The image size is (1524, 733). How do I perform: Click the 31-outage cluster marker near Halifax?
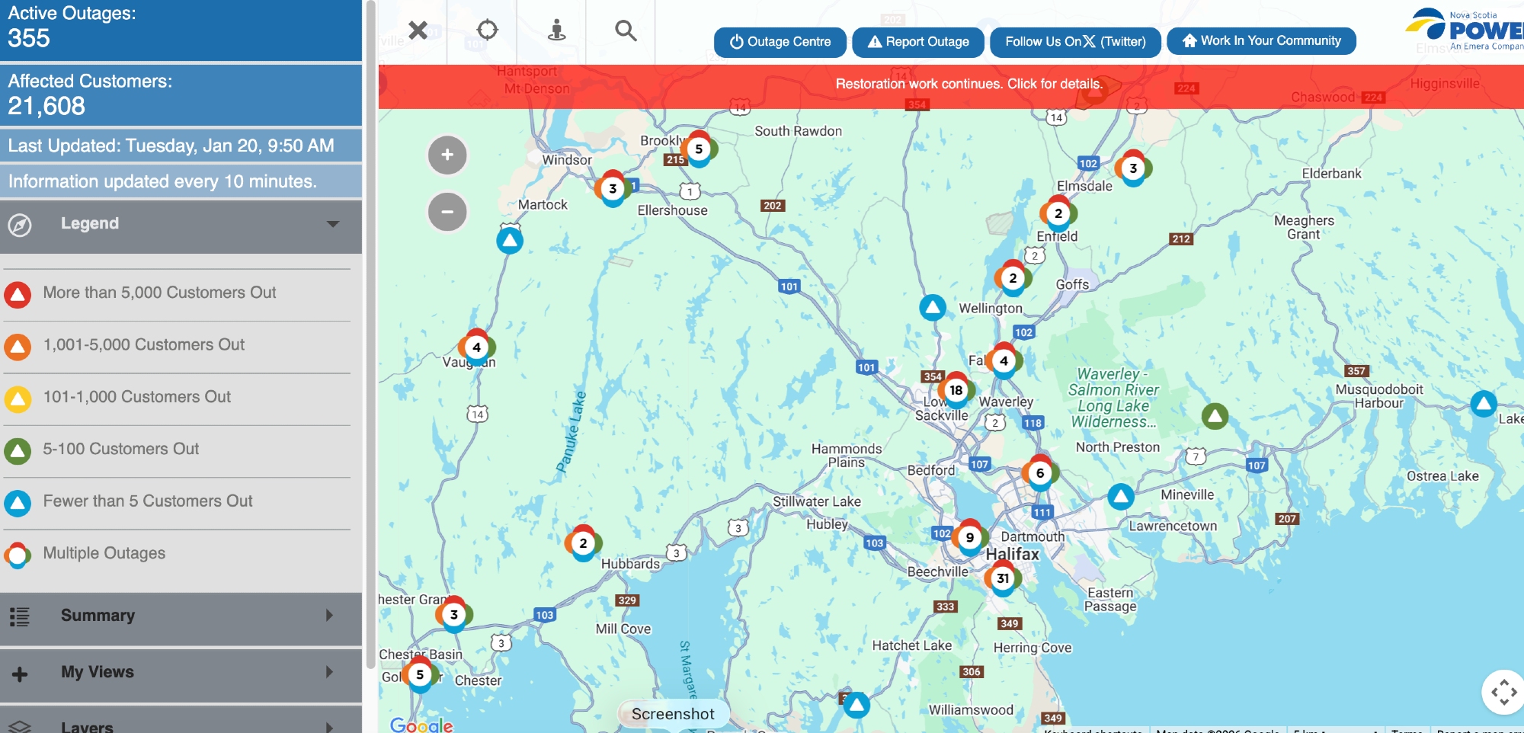pyautogui.click(x=1003, y=578)
